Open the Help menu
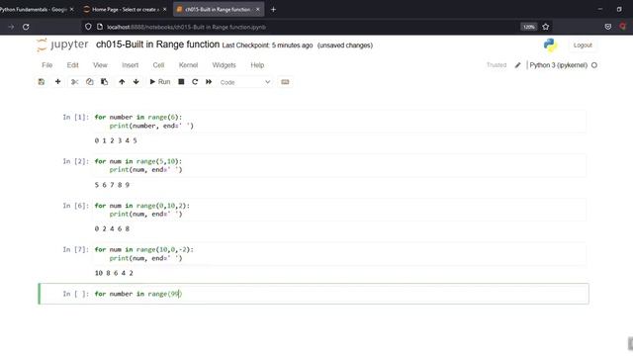This screenshot has height=356, width=633. [x=257, y=65]
